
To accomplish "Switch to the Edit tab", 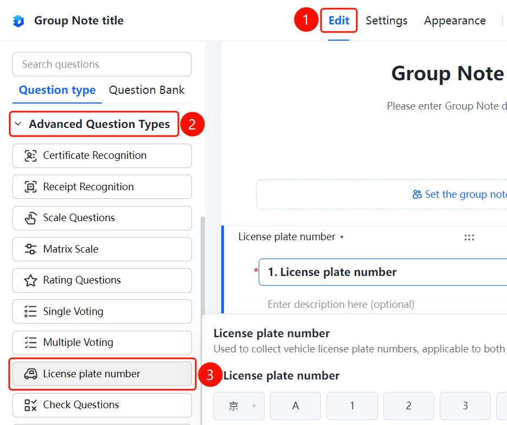I will pos(339,21).
